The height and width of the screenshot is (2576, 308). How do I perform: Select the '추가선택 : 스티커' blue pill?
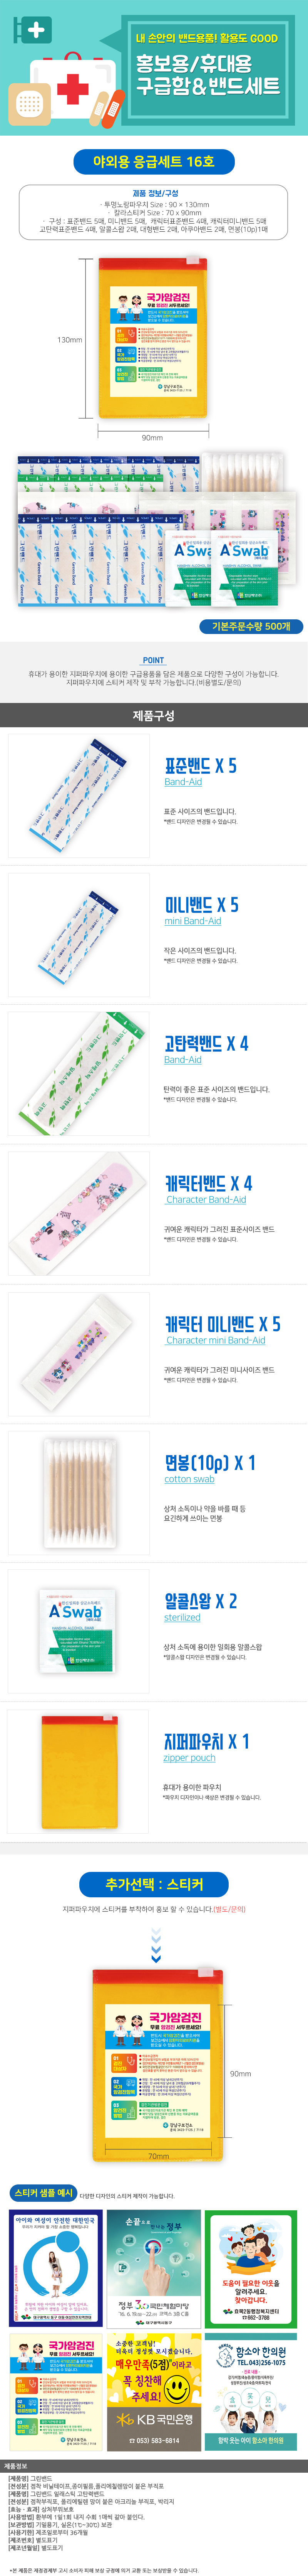[154, 1885]
